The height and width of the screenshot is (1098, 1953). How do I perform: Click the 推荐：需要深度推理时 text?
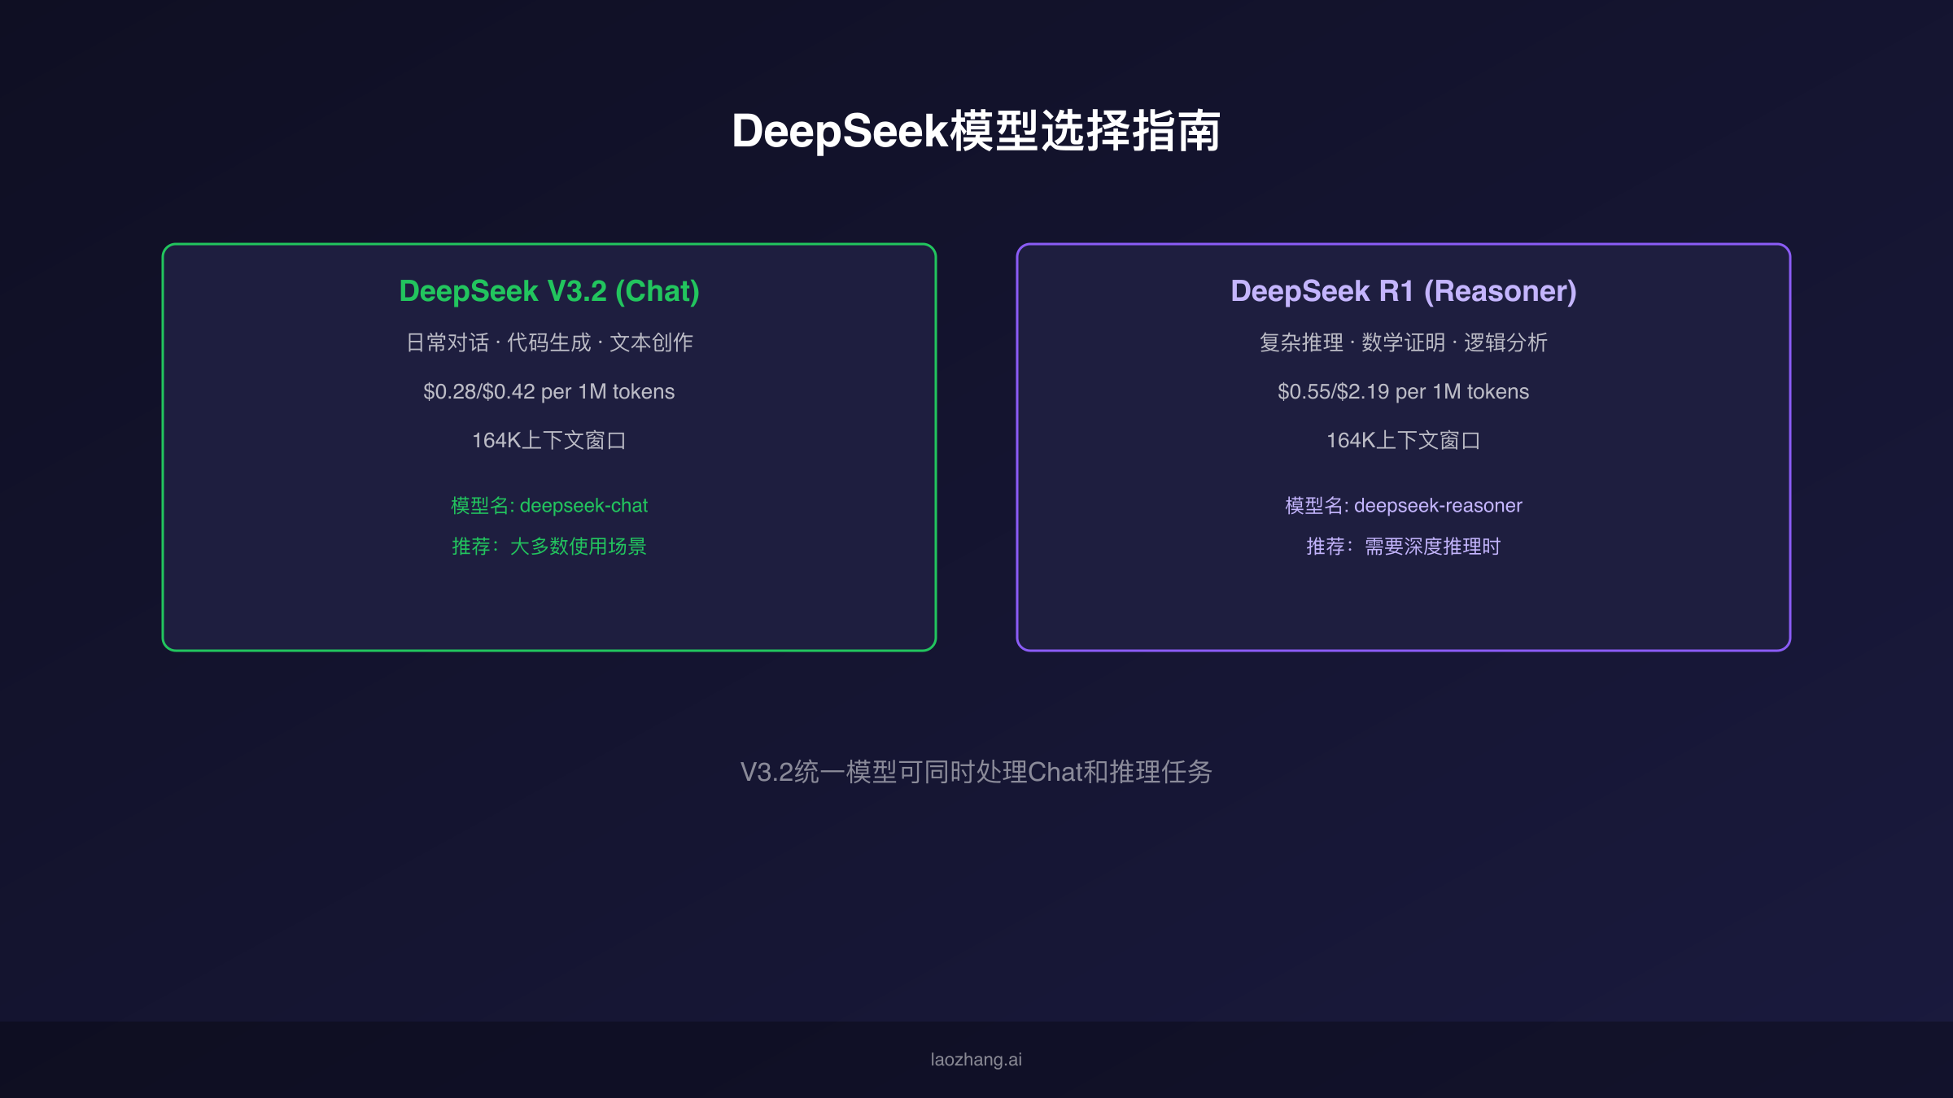pyautogui.click(x=1403, y=546)
